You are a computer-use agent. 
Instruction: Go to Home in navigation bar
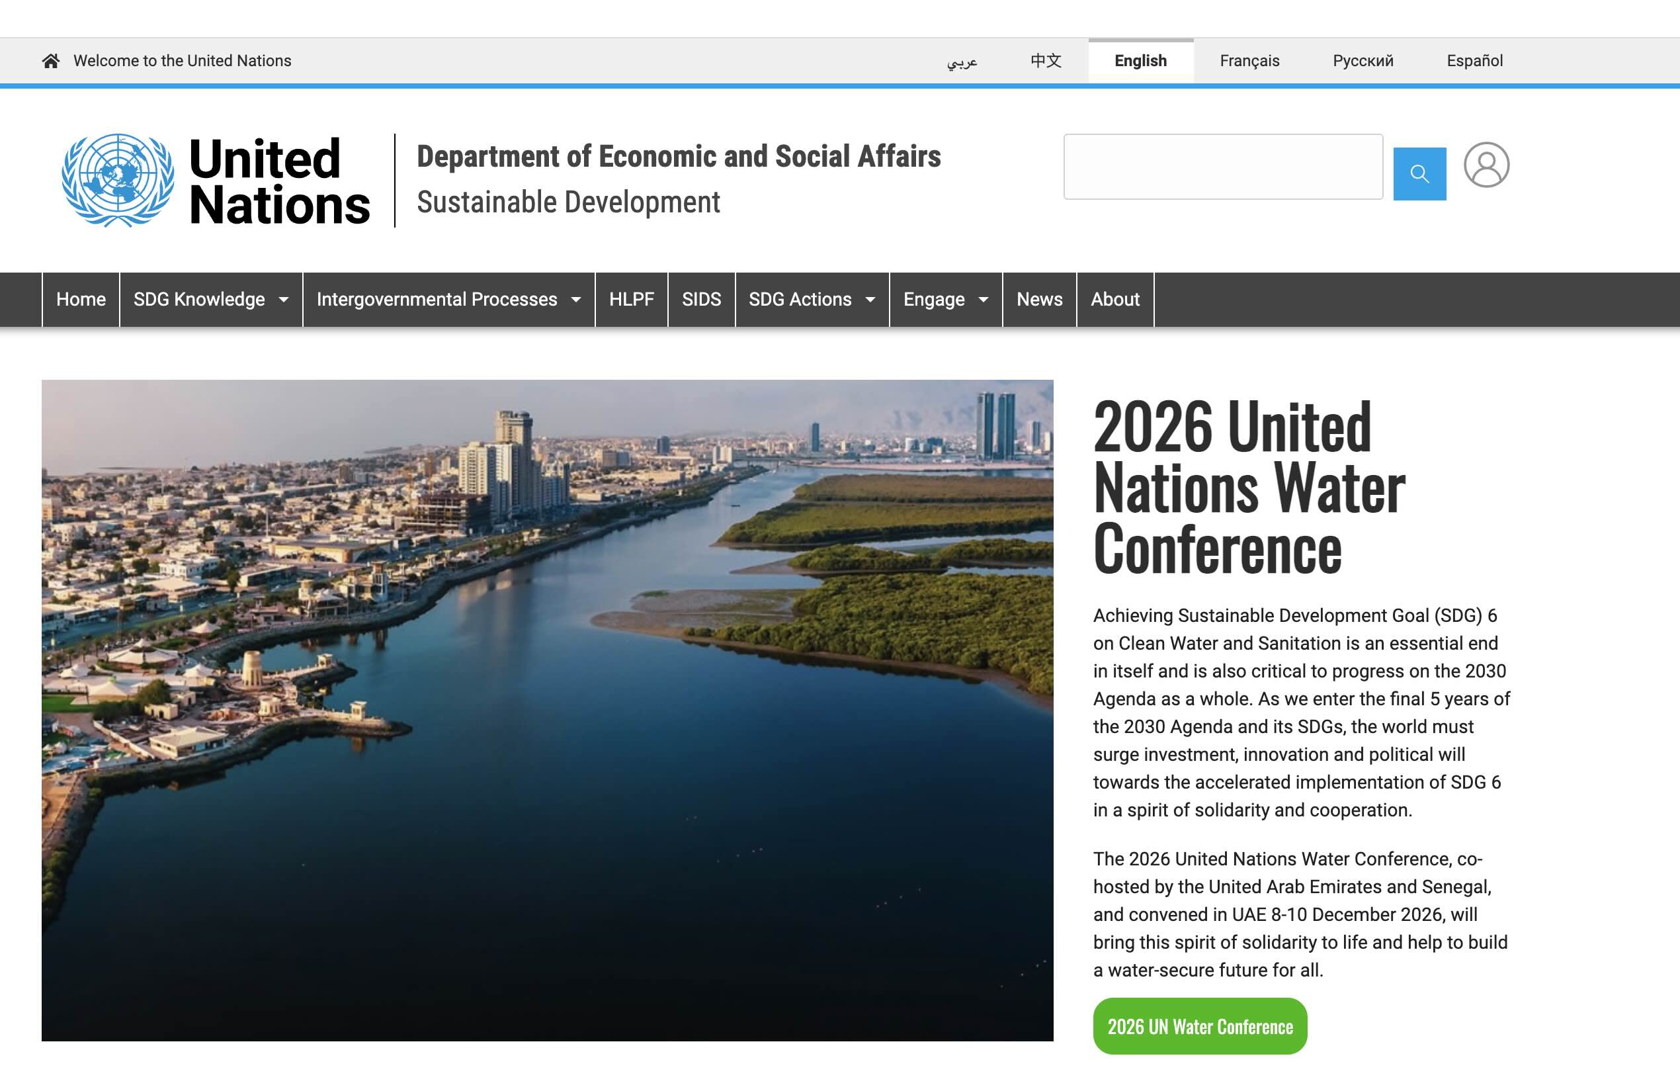click(81, 300)
